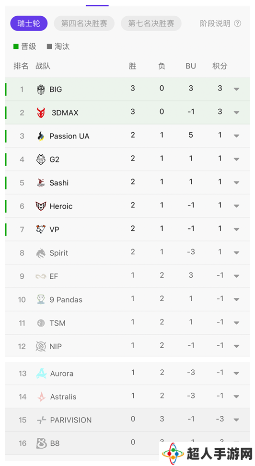Click the Aurora team logo icon
Viewport: 255px width, 466px height.
[41, 373]
